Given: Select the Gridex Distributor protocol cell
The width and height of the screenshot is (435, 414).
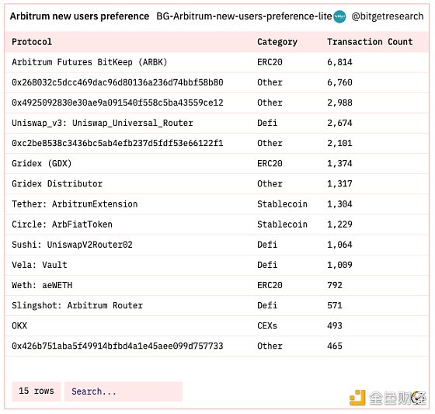Looking at the screenshot, I should pyautogui.click(x=57, y=183).
